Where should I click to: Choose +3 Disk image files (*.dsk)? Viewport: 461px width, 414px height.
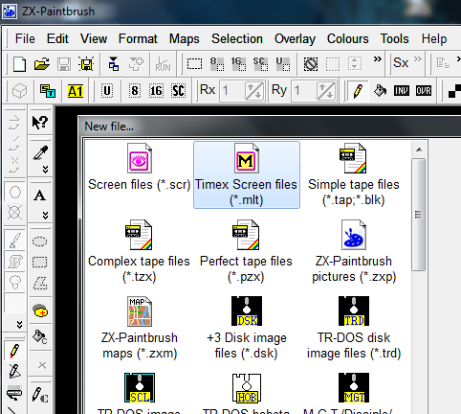(x=247, y=328)
